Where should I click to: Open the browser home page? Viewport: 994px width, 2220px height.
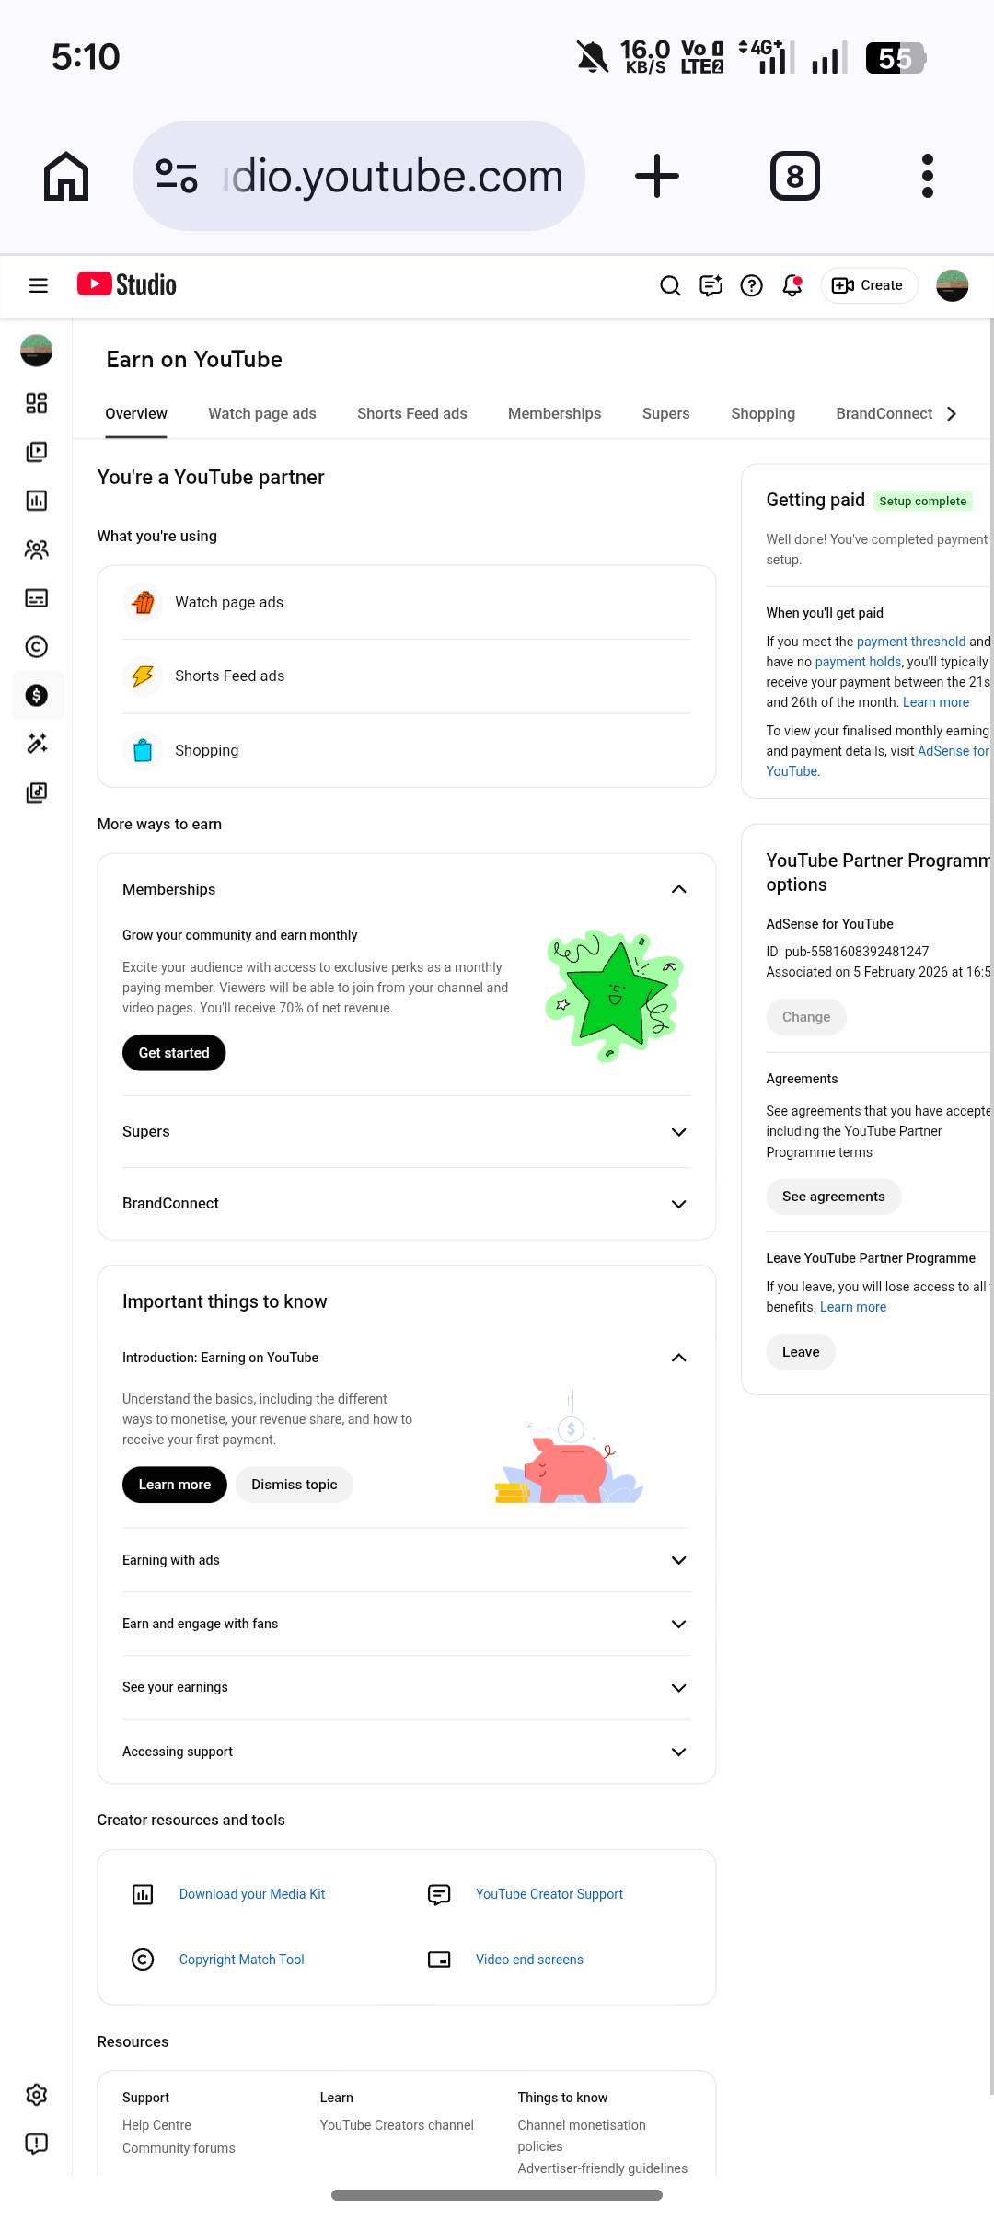(x=66, y=176)
